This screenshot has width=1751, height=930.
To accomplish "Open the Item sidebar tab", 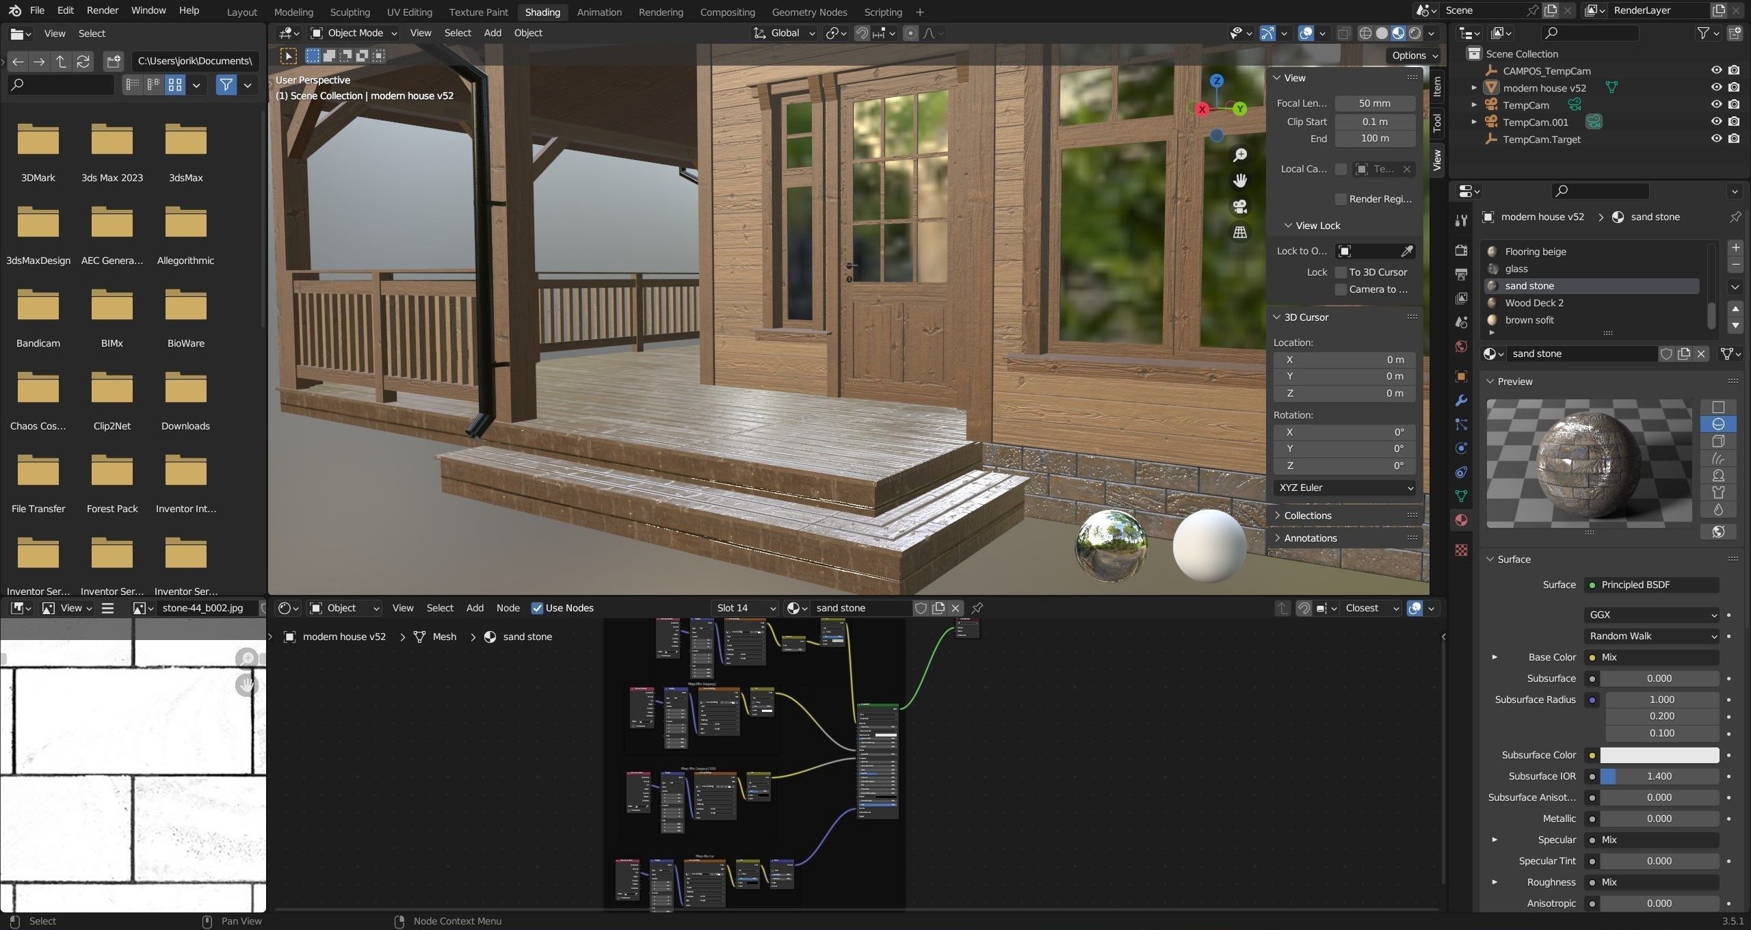I will tap(1437, 86).
